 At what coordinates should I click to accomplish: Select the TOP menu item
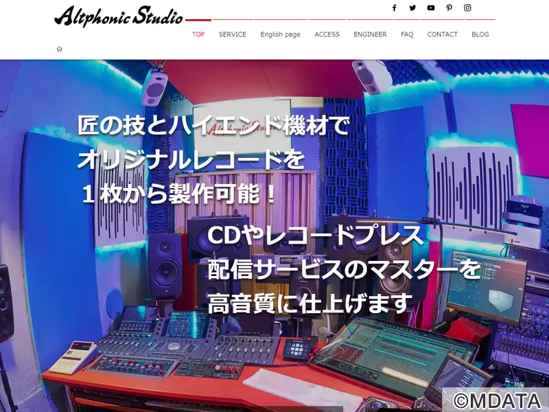click(198, 34)
